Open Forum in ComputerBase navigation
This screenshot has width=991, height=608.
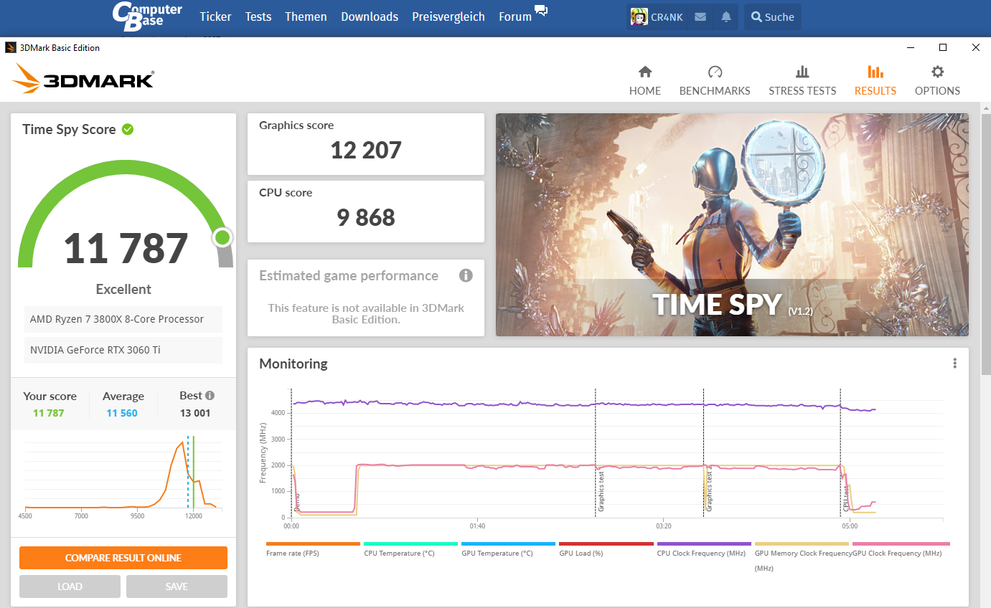pyautogui.click(x=515, y=16)
